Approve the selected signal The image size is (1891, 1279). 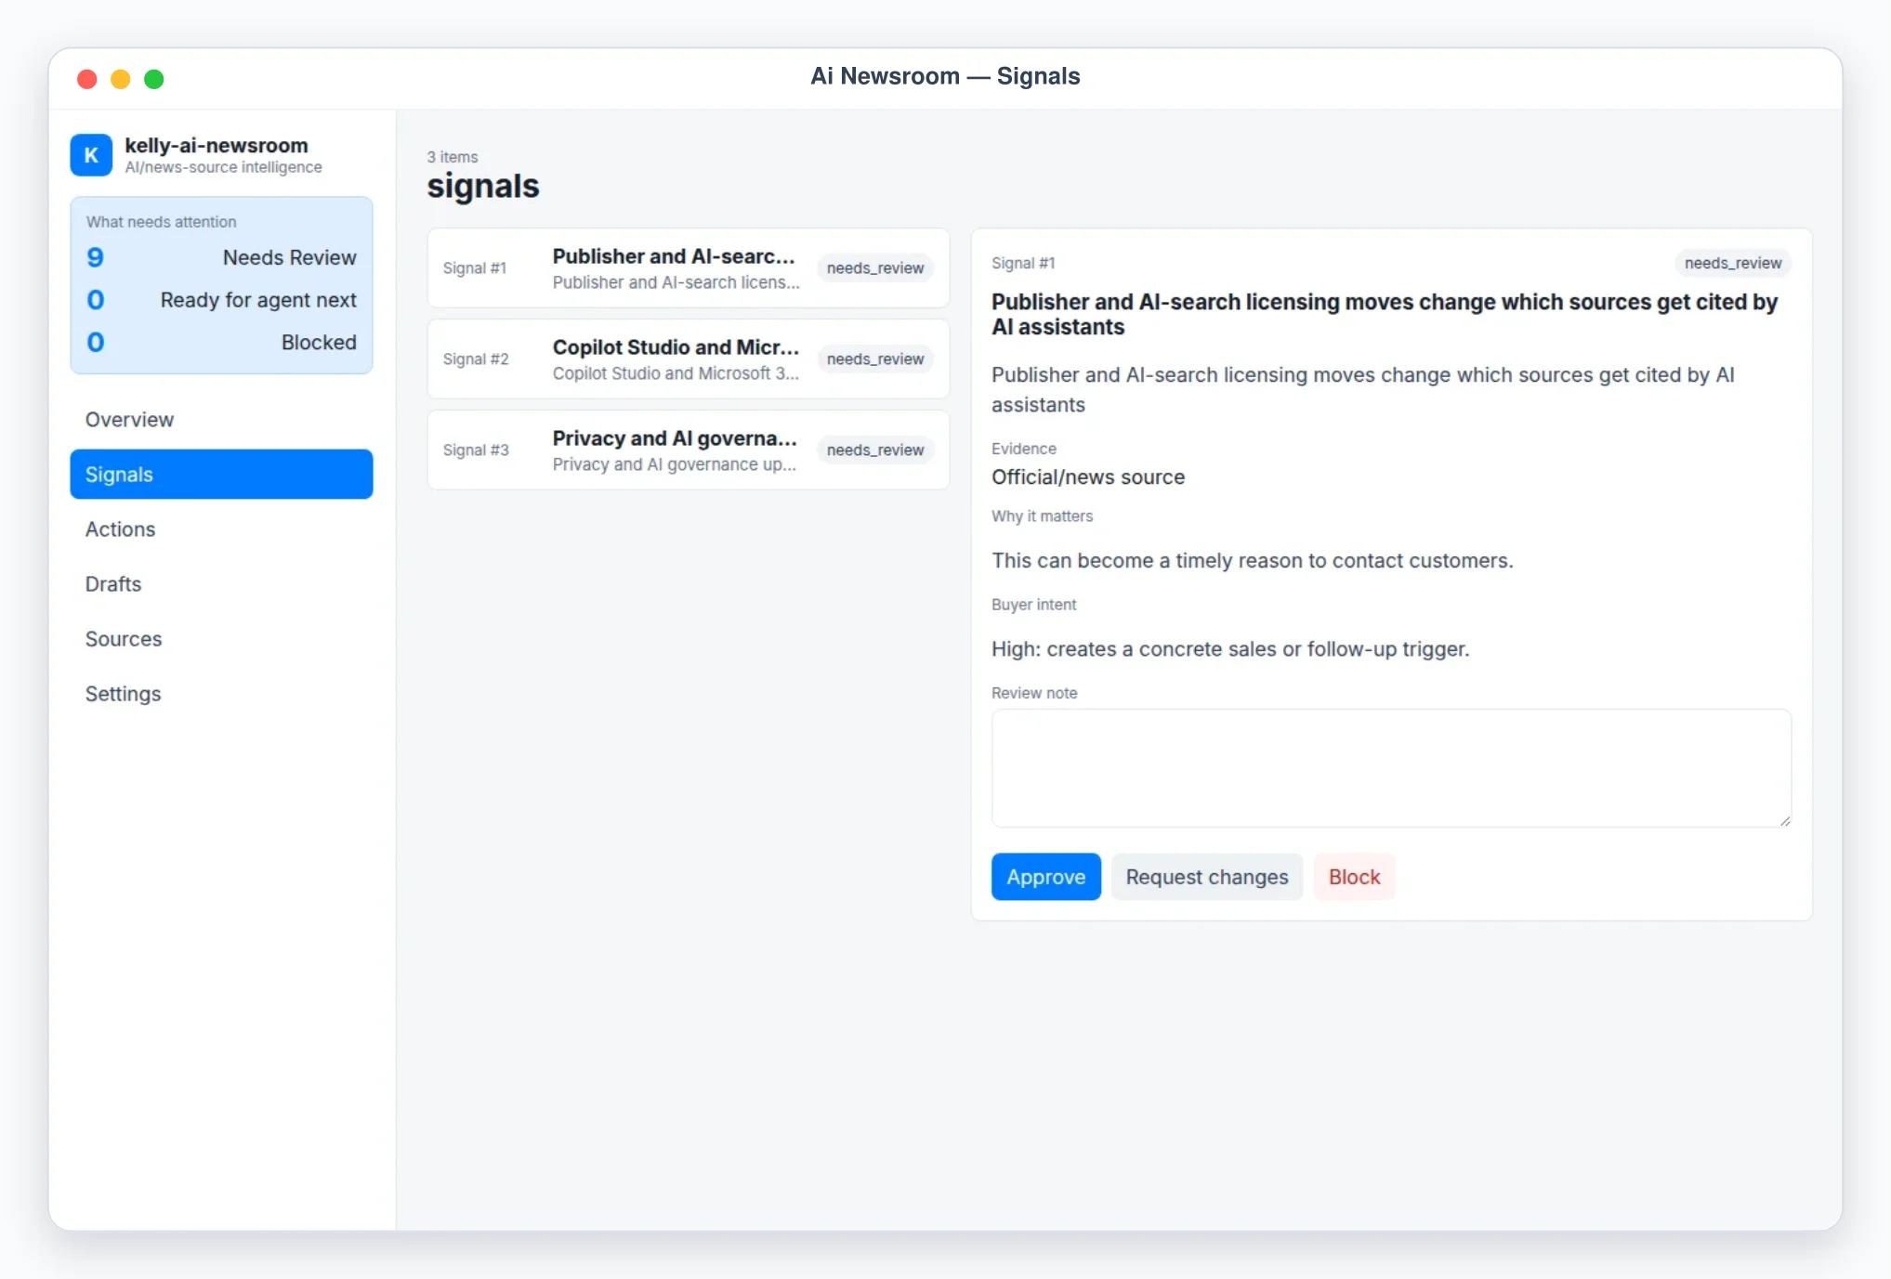click(x=1046, y=877)
